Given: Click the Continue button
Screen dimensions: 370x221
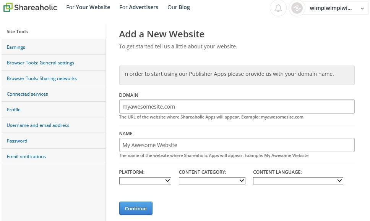Looking at the screenshot, I should [136, 208].
